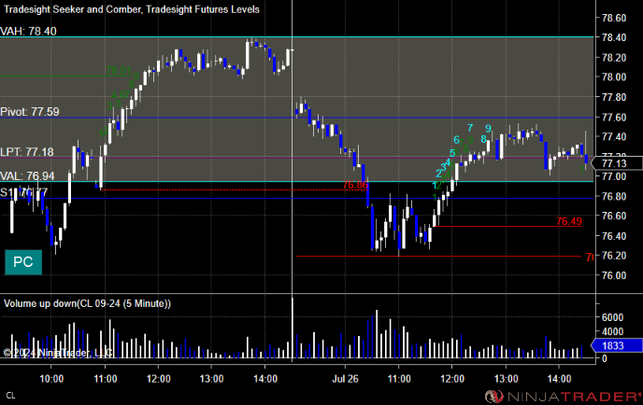Screen dimensions: 643x405
Task: Click the 78.60 price axis label
Action: tap(613, 18)
